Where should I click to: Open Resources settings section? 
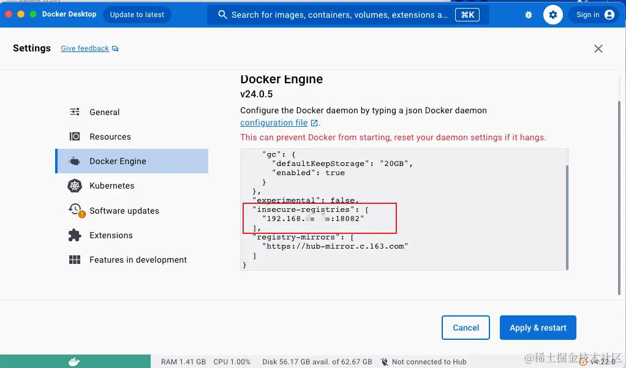tap(132, 137)
